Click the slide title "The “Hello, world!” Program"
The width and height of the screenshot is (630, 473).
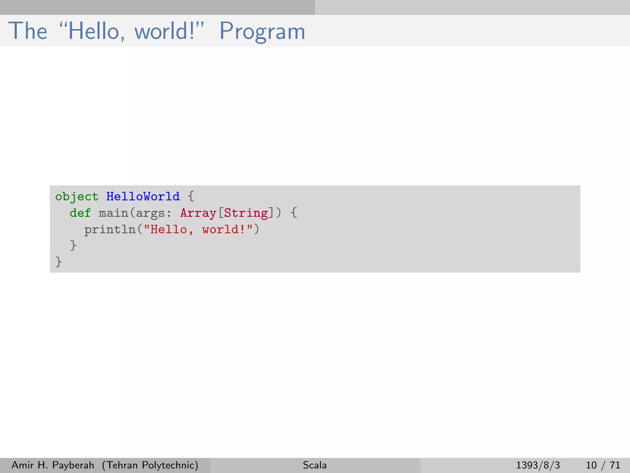click(x=156, y=31)
